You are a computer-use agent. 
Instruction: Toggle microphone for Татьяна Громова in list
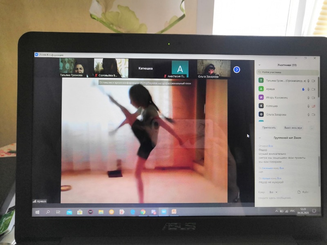[308, 80]
